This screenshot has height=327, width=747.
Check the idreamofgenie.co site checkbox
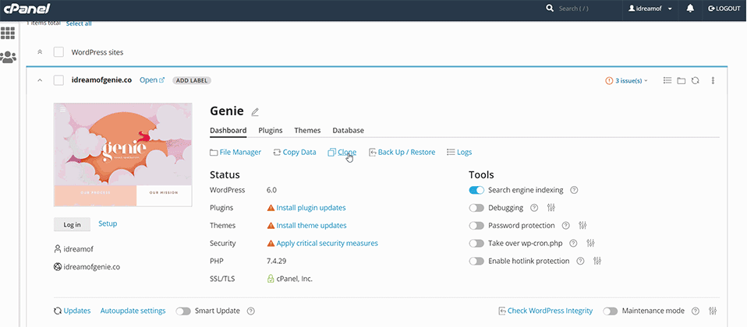pyautogui.click(x=58, y=80)
